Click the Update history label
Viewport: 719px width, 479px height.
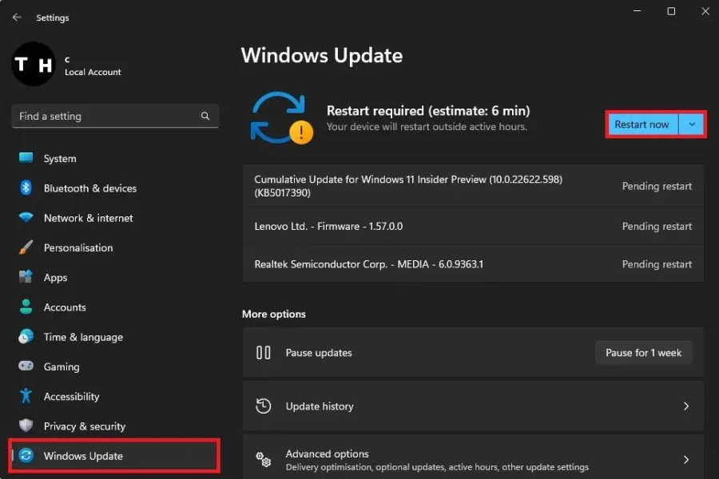[x=320, y=406]
